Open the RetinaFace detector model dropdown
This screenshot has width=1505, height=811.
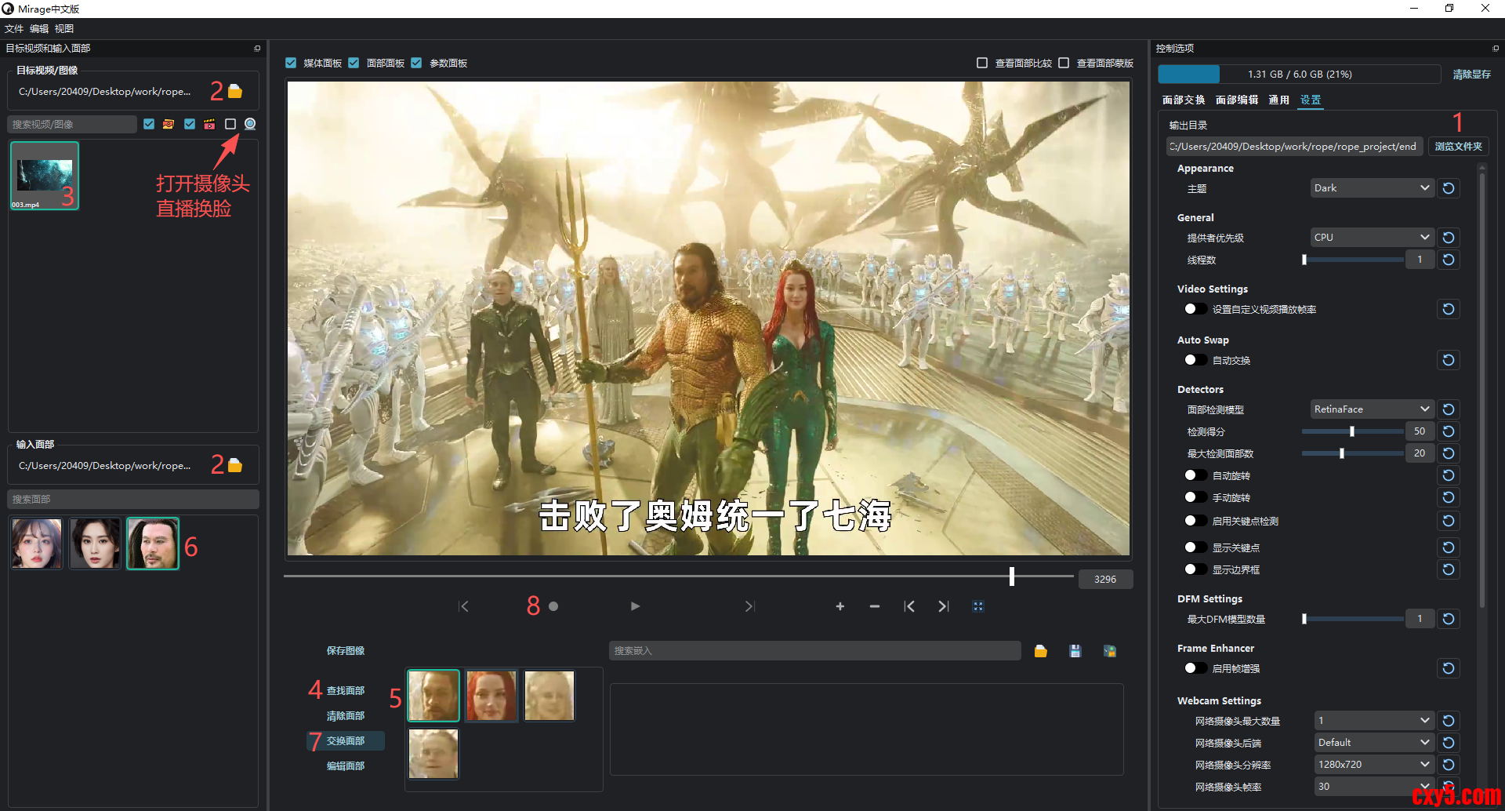(1372, 409)
